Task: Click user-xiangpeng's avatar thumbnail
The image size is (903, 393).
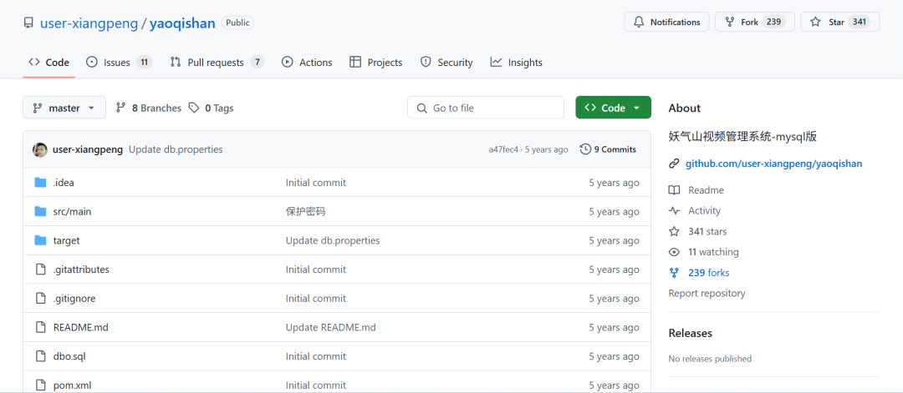Action: [40, 149]
